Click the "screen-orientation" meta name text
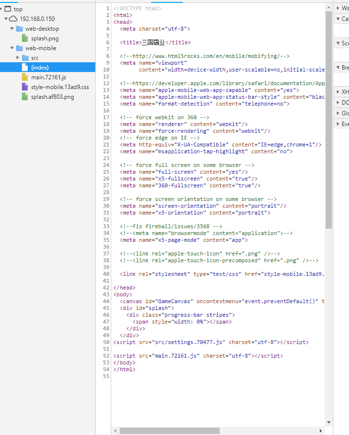 pyautogui.click(x=187, y=206)
